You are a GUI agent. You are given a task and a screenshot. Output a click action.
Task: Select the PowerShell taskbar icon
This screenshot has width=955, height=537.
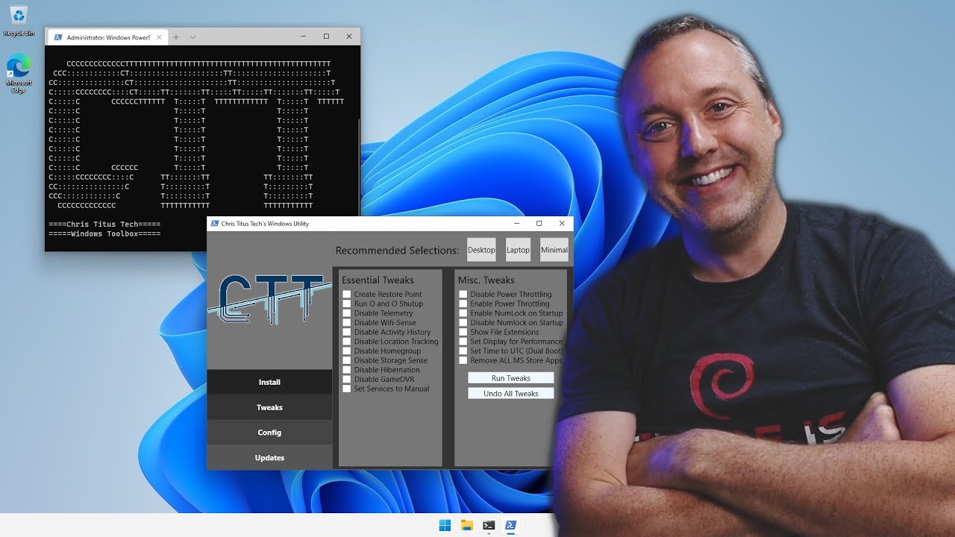(511, 525)
